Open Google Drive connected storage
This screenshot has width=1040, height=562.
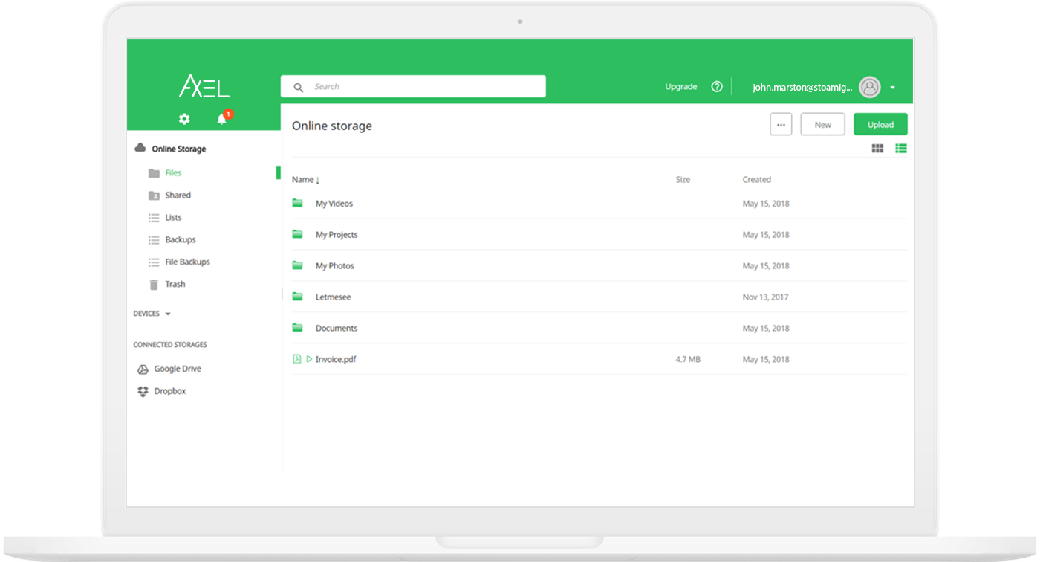(178, 369)
